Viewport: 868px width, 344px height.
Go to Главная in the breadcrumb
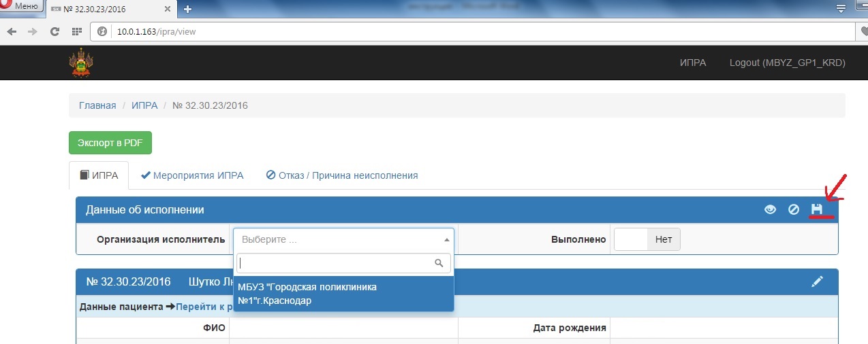97,105
